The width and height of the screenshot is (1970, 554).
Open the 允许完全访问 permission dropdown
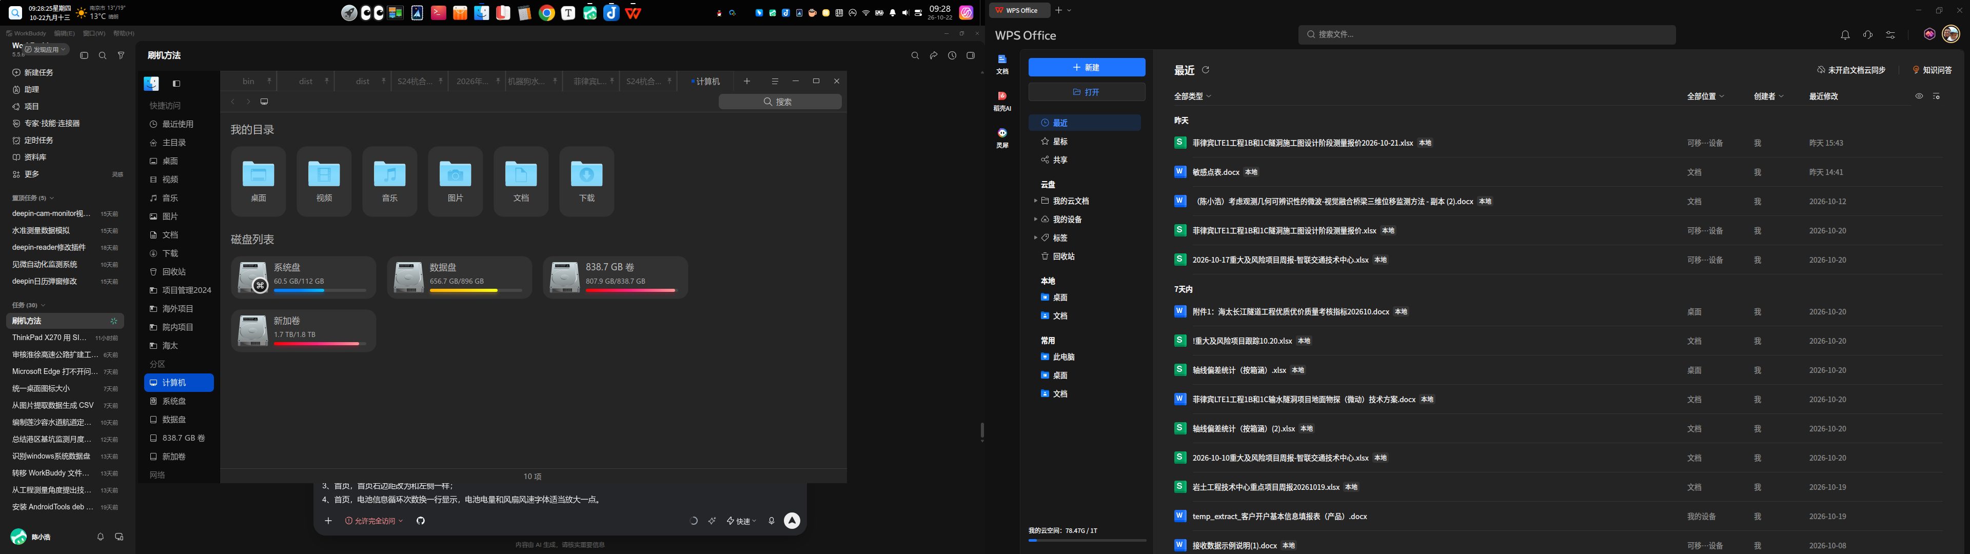[374, 520]
